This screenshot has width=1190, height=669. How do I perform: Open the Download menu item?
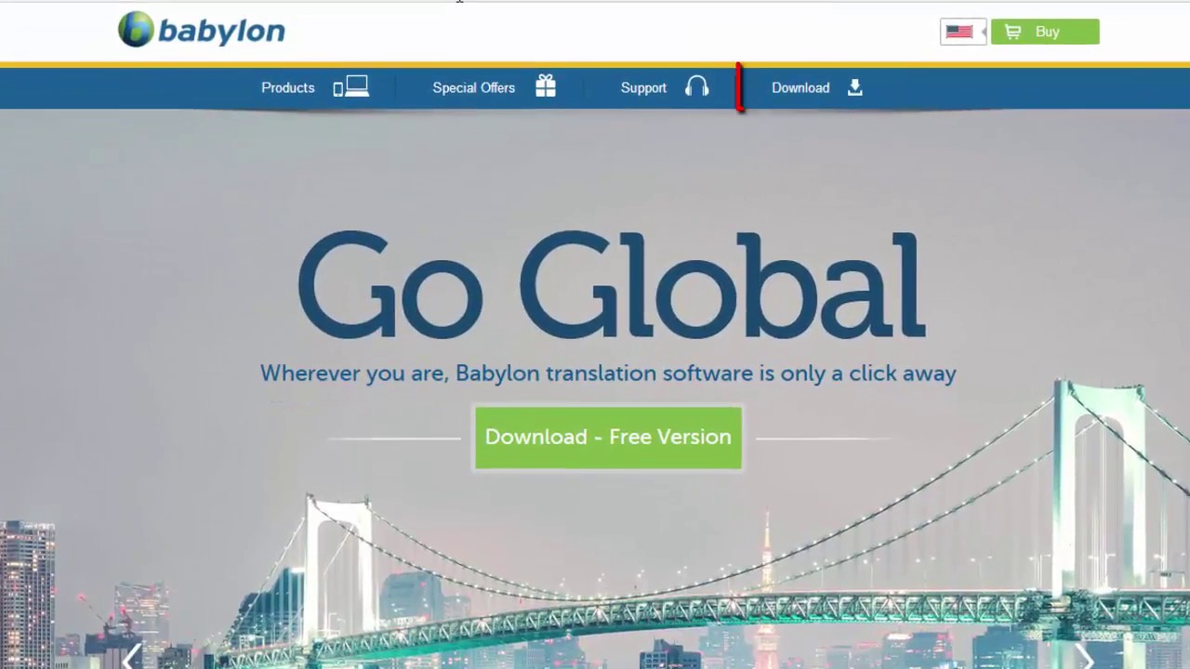point(800,87)
